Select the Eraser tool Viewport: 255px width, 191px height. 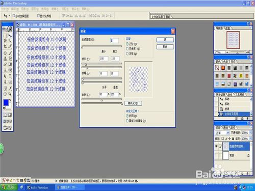coord(5,64)
